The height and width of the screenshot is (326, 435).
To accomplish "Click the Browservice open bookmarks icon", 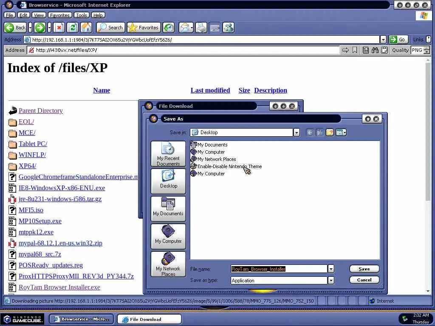I will [x=366, y=50].
